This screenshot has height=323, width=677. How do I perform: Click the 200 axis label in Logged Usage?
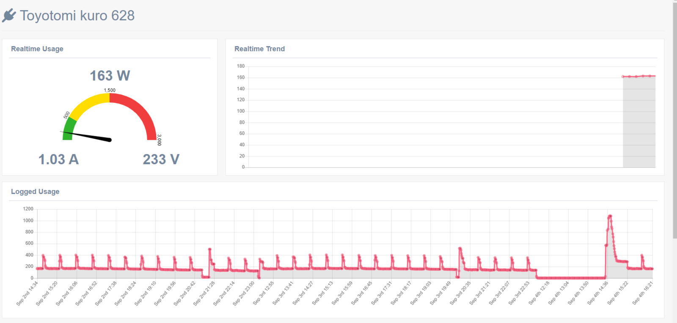point(29,266)
